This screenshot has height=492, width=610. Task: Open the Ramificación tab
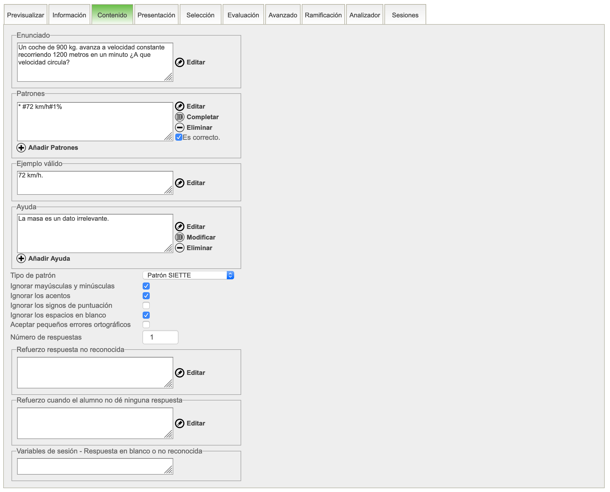(x=323, y=15)
